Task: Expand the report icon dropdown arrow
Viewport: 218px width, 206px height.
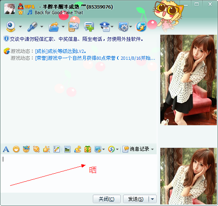Action: tap(112, 27)
